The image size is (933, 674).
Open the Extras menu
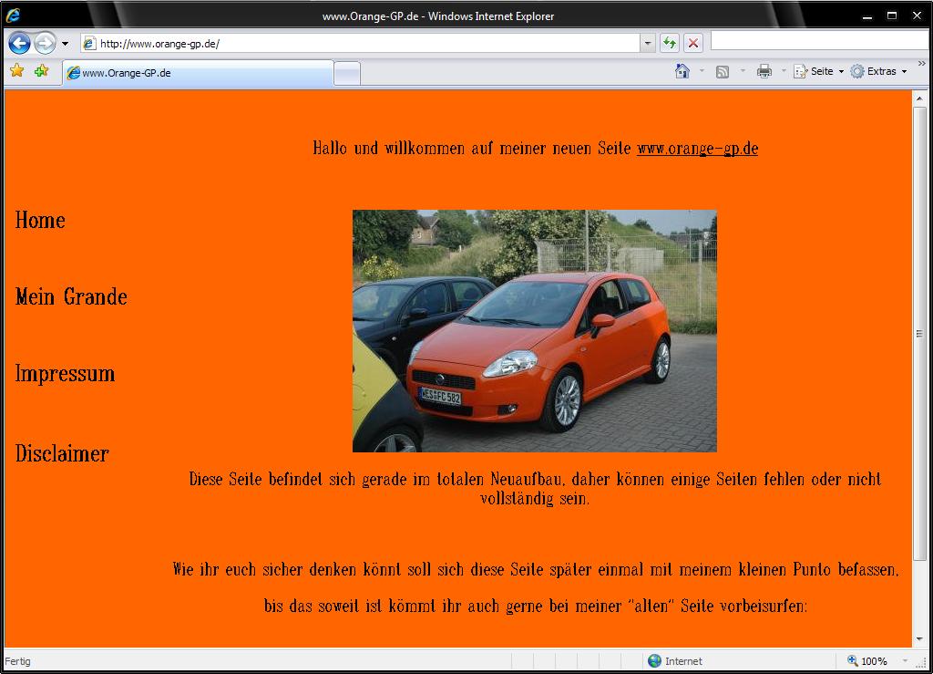(x=878, y=71)
